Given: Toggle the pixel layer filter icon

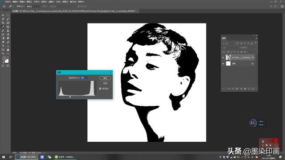Looking at the screenshot, I should (x=237, y=44).
